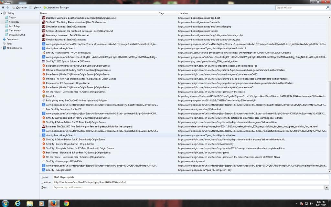Click GOG favicon of SimCity 2000 Special Edition
Image resolution: width=331 pixels, height=207 pixels.
(44, 61)
